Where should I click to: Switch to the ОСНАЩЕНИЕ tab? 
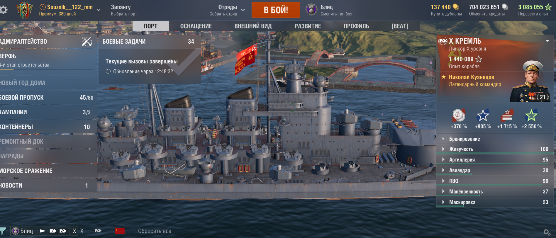click(x=196, y=26)
